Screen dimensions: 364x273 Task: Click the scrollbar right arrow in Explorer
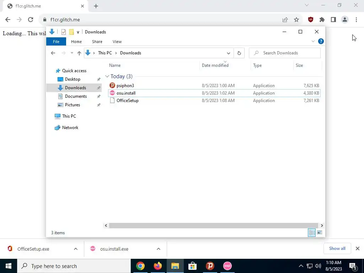(x=322, y=225)
